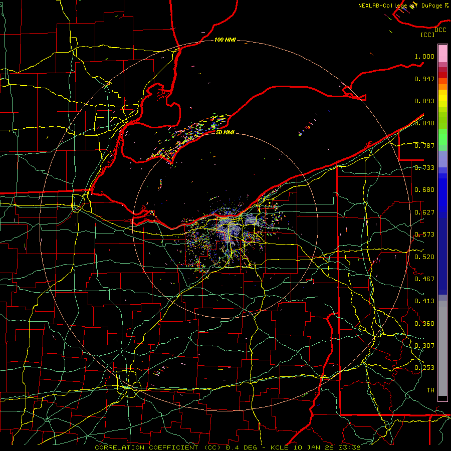Click the 0.627 legend value
Image resolution: width=451 pixels, height=451 pixels.
pyautogui.click(x=424, y=212)
